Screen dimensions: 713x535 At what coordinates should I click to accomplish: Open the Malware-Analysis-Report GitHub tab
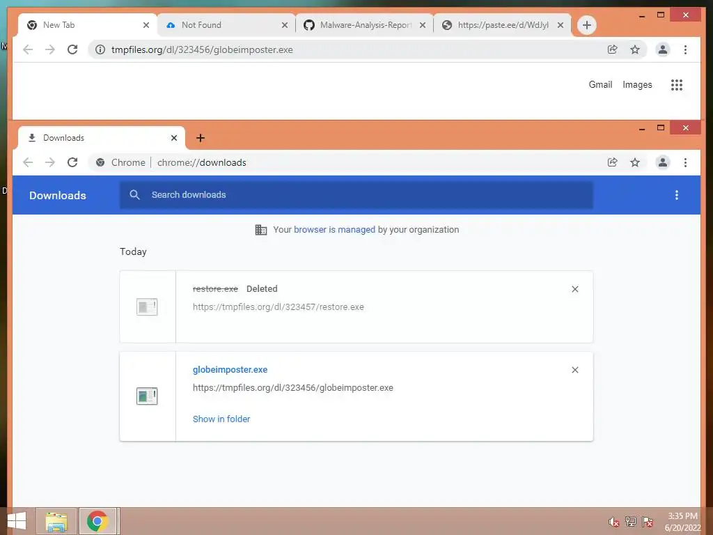pyautogui.click(x=365, y=25)
